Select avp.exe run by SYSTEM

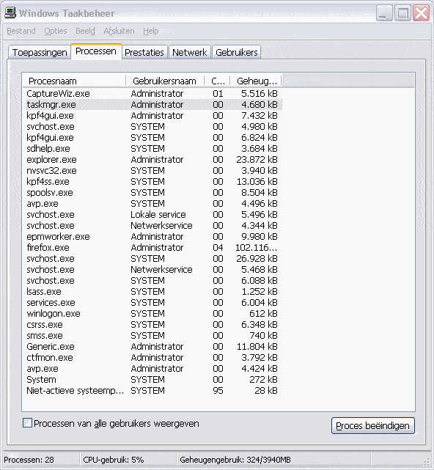point(153,204)
